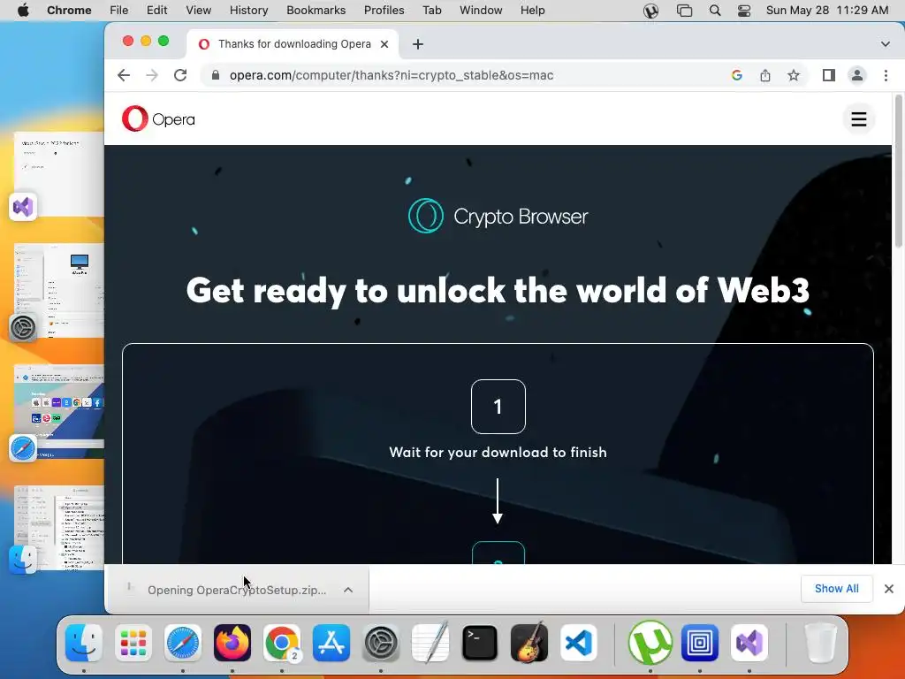Click Chrome icon in the Dock
905x679 pixels.
(x=282, y=642)
